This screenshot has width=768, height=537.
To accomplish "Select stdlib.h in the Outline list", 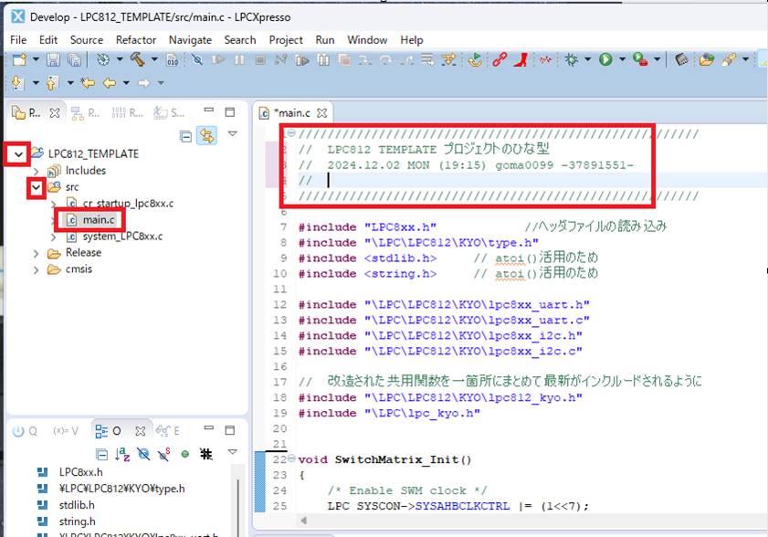I will 76,504.
